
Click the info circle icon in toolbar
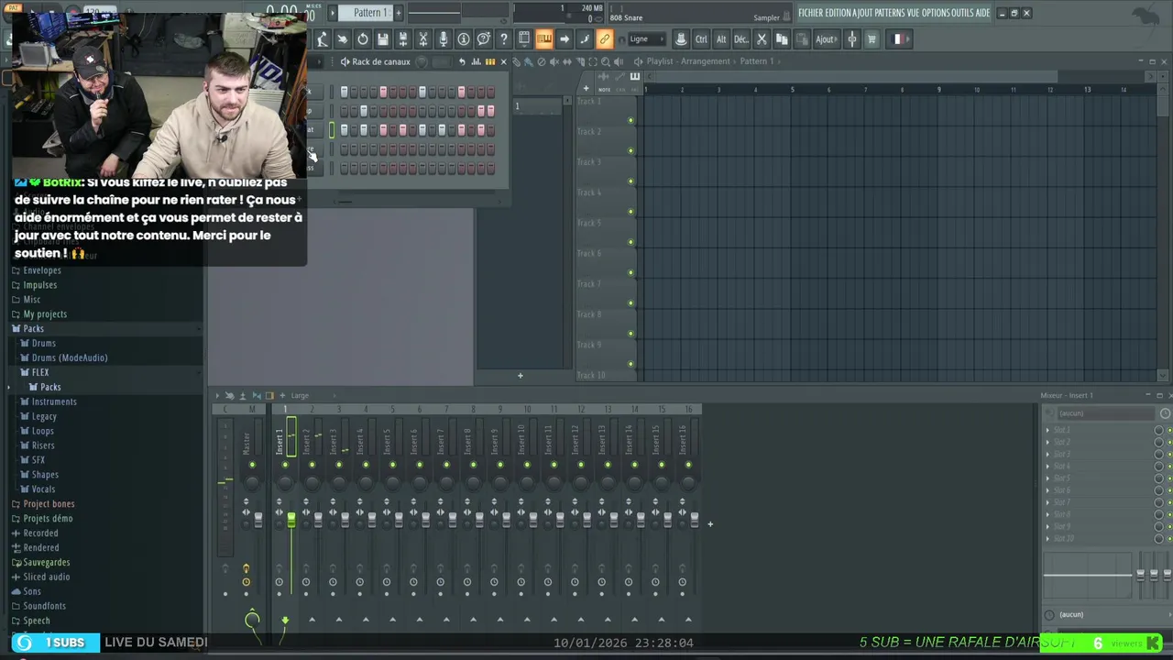coord(464,38)
